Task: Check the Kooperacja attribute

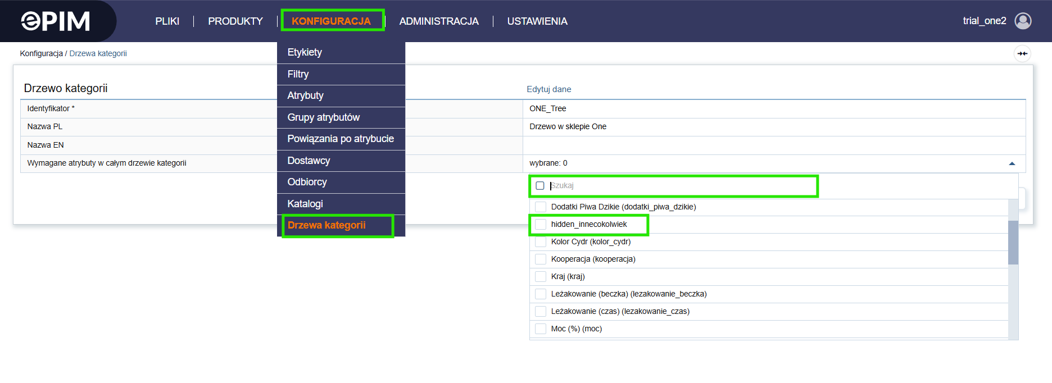Action: pyautogui.click(x=541, y=259)
